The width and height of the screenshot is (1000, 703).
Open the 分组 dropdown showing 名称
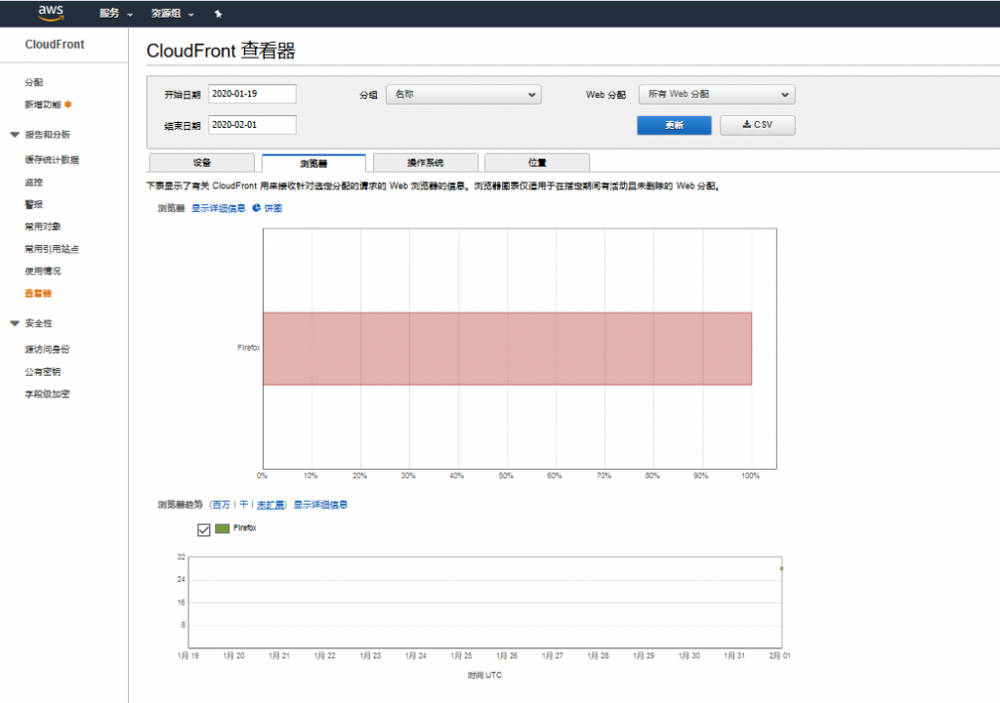[x=464, y=95]
